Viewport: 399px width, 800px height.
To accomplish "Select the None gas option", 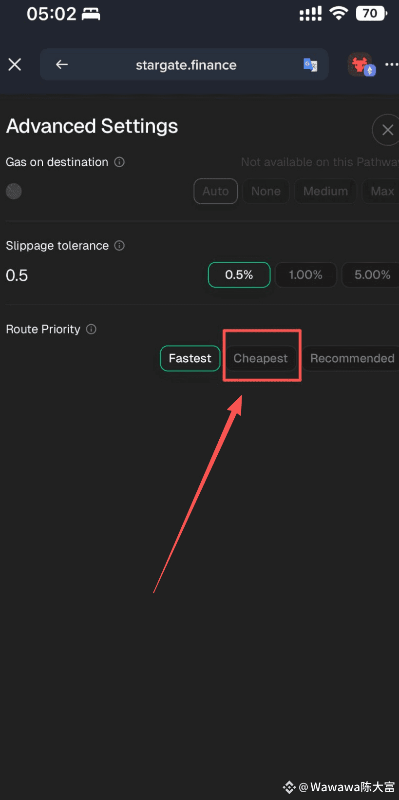I will 266,191.
